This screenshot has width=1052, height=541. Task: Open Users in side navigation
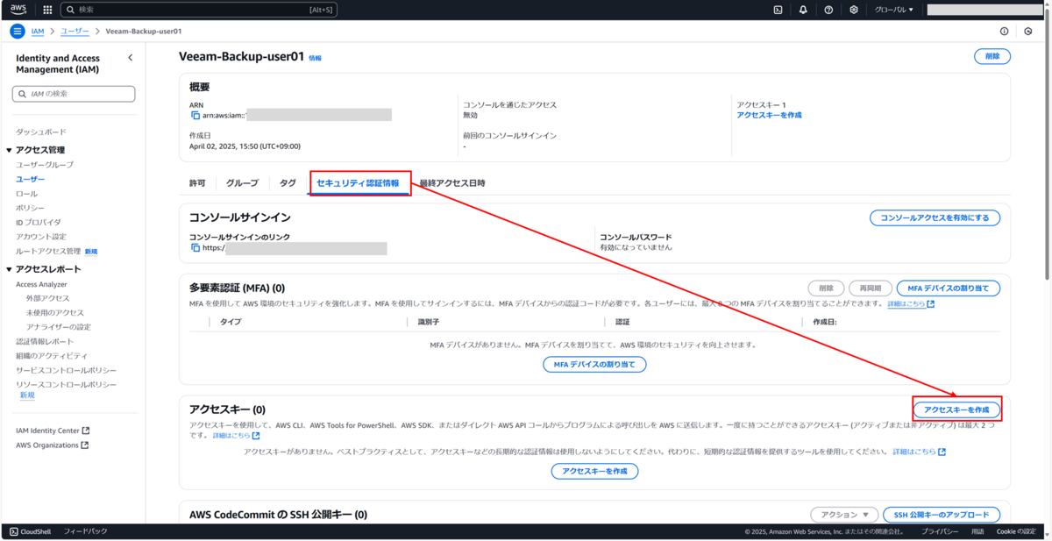pyautogui.click(x=31, y=179)
